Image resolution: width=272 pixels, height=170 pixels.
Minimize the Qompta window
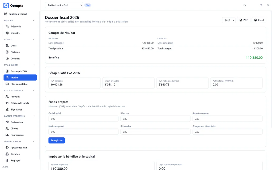pyautogui.click(x=253, y=5)
